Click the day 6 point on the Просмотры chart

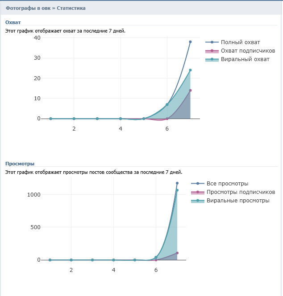[156, 258]
